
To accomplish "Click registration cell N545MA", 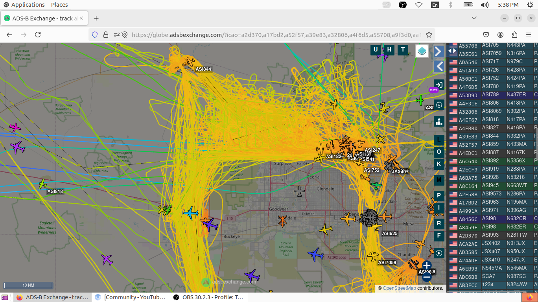I will pos(516,268).
